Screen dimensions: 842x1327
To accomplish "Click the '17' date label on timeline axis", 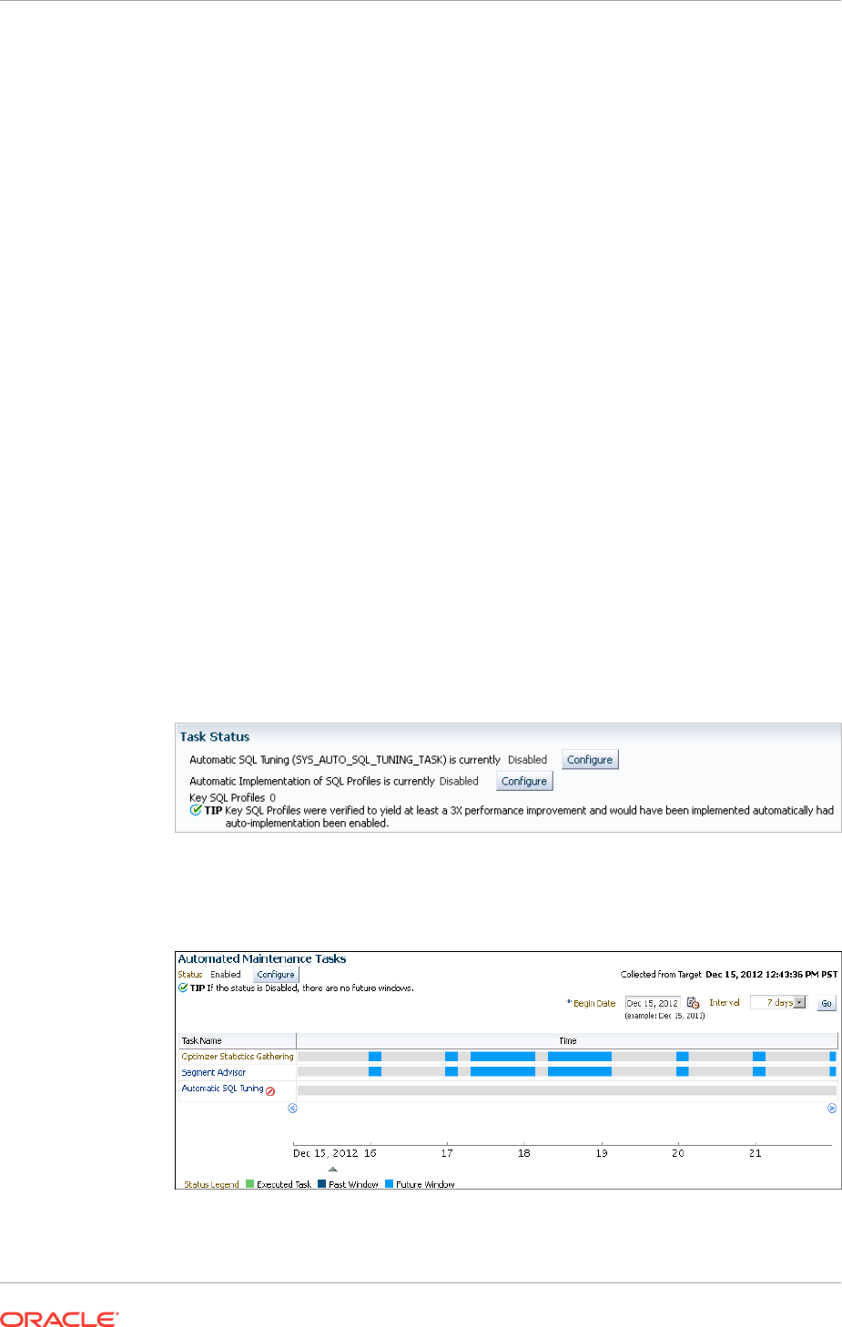I will coord(447,1153).
